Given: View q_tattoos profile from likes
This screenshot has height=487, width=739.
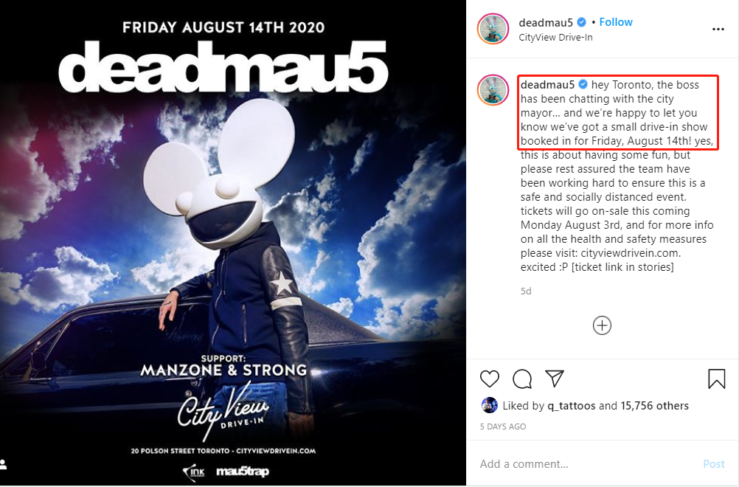Looking at the screenshot, I should point(572,406).
